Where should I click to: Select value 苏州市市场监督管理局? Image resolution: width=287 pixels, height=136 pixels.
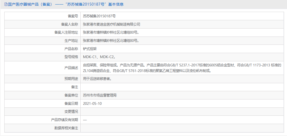pos(100,95)
